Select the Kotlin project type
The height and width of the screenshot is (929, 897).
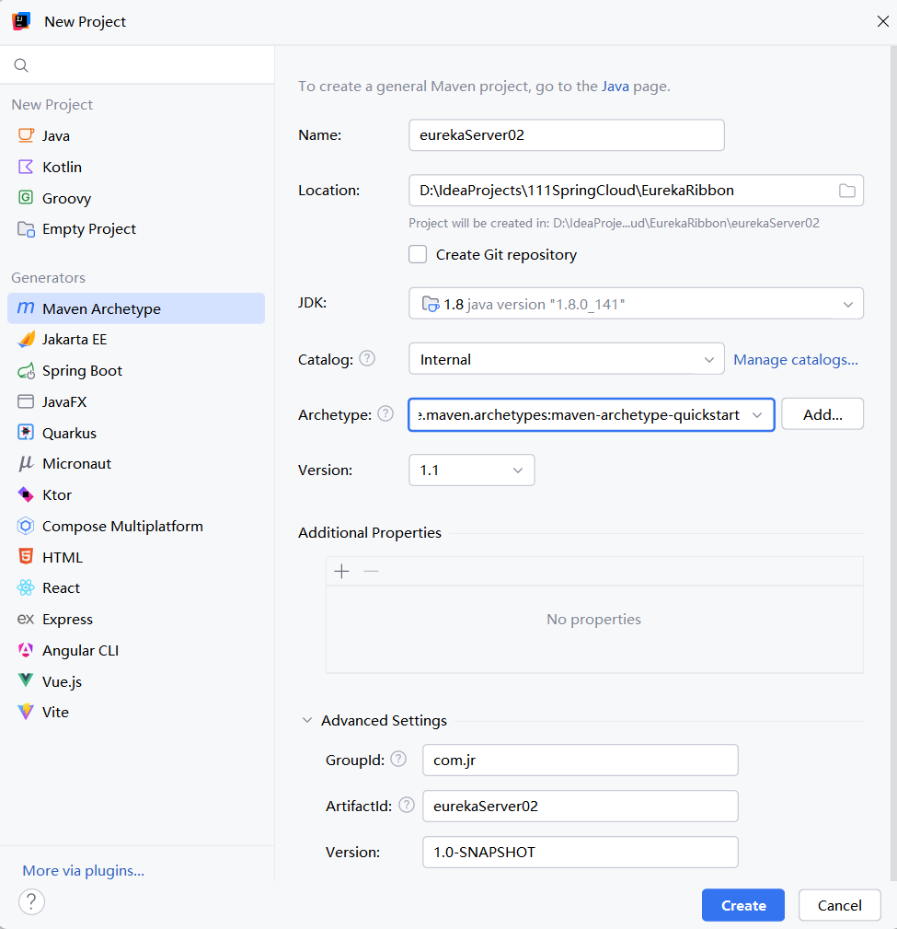point(136,167)
